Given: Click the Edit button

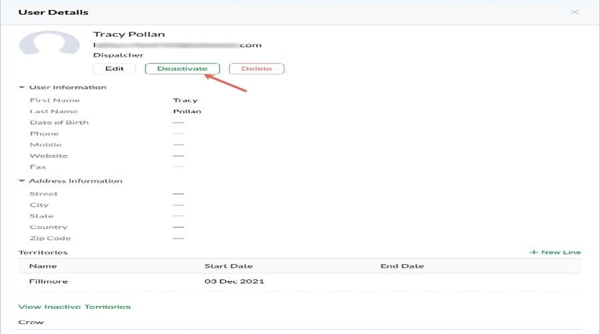Looking at the screenshot, I should click(114, 69).
